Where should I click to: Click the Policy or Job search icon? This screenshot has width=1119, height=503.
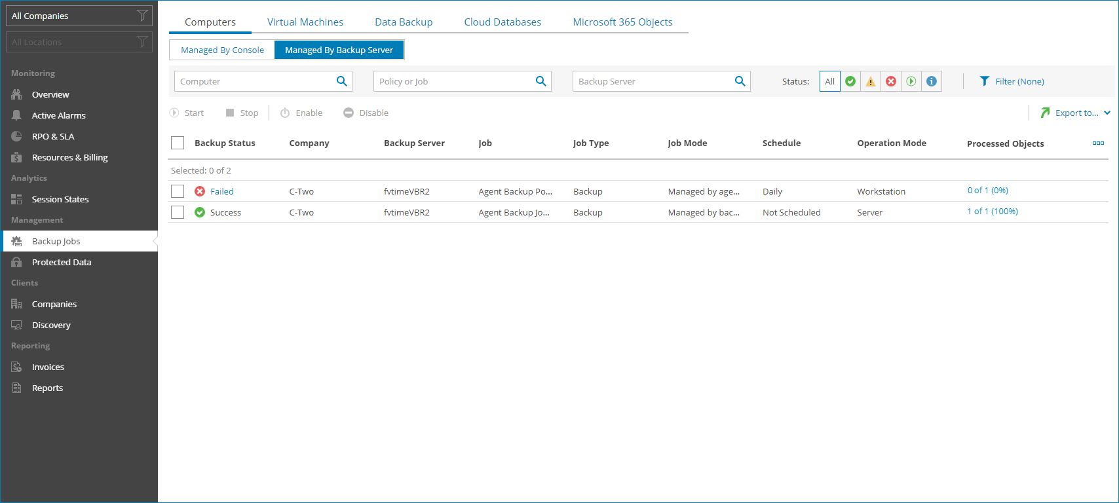(x=541, y=81)
